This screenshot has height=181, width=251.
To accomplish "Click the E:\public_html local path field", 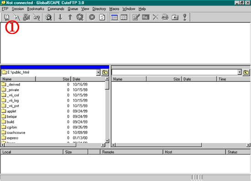I will pos(49,73).
